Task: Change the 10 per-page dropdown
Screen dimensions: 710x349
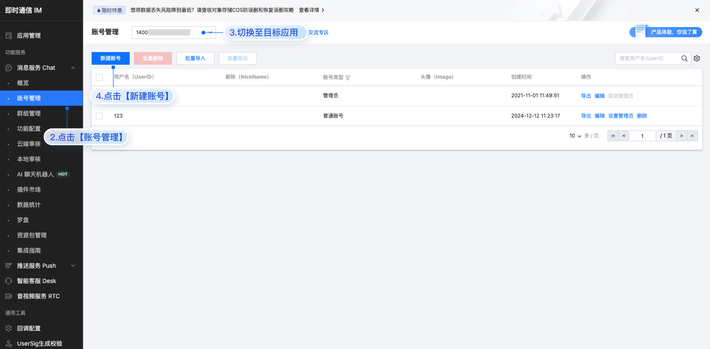Action: pos(575,136)
